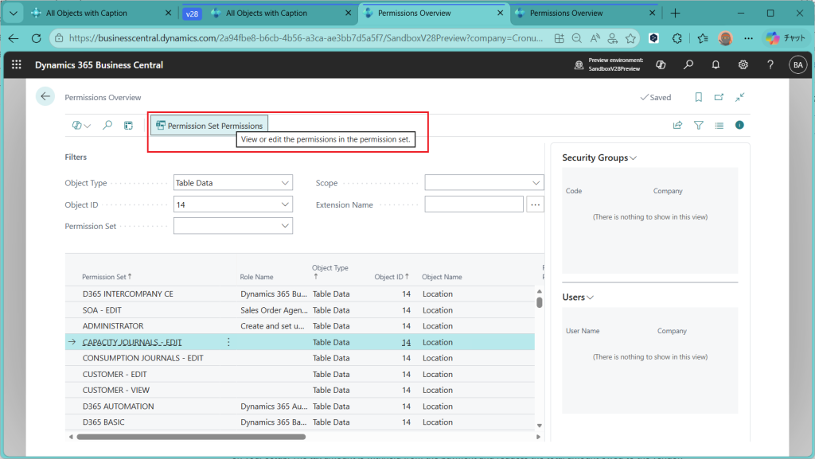Viewport: 815px width, 459px height.
Task: Select the D365 BASIC permission set row
Action: coord(103,422)
